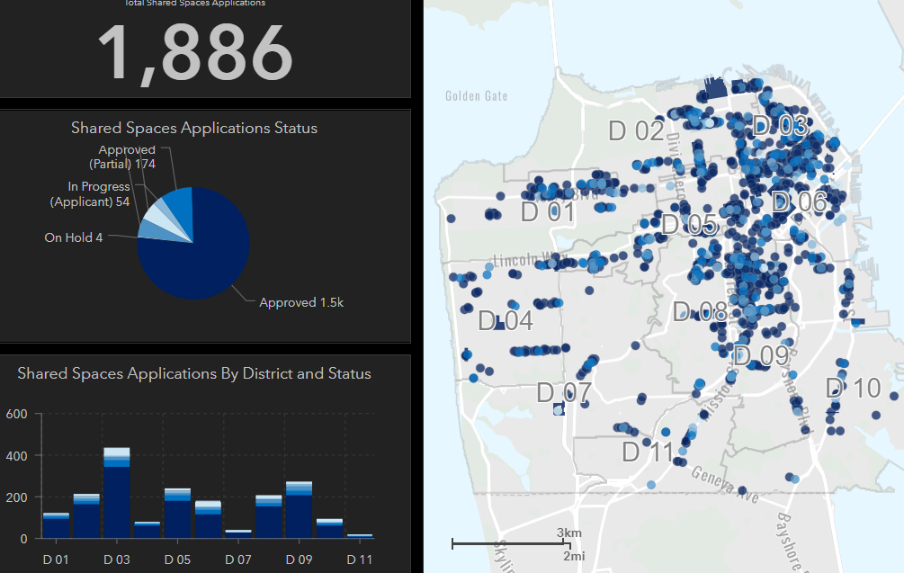Click the Shared Spaces Applications Status title
Screen dimensions: 904x573
pos(194,128)
